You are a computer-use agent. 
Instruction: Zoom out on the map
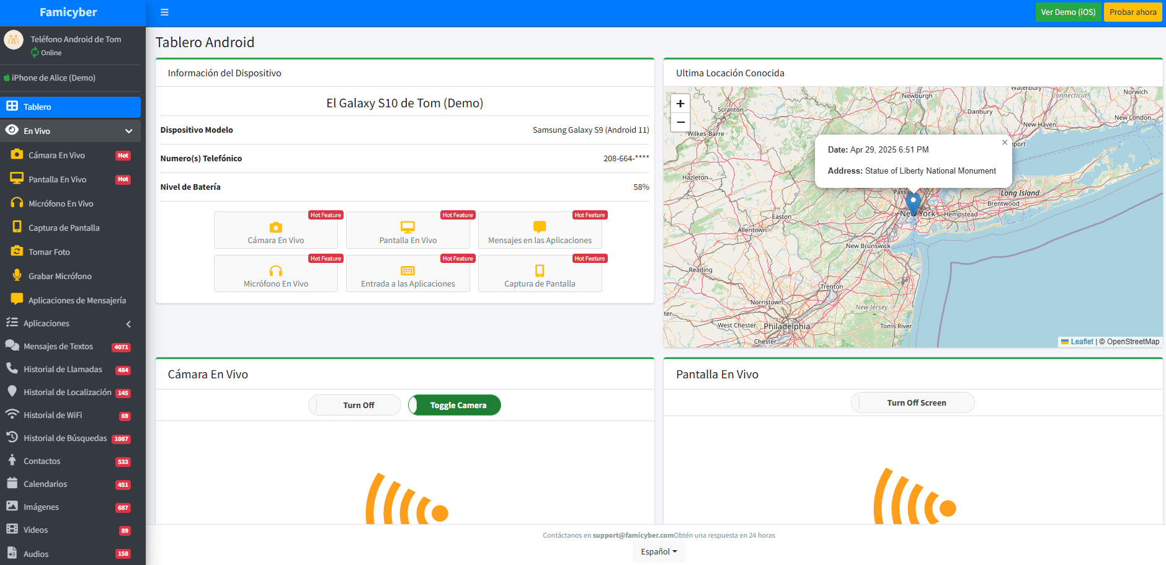pos(680,122)
